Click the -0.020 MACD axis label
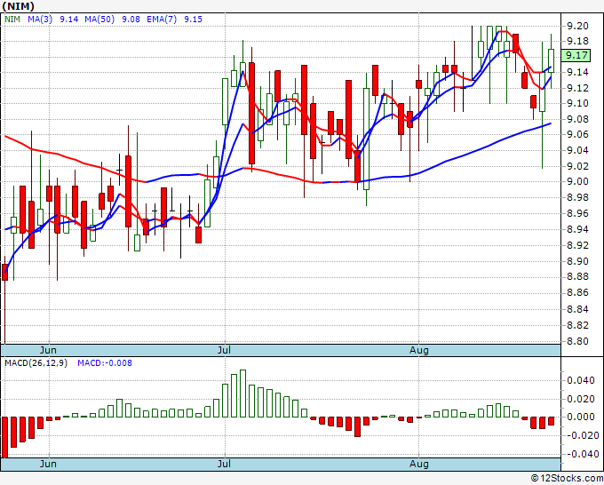604x485 pixels. (581, 435)
